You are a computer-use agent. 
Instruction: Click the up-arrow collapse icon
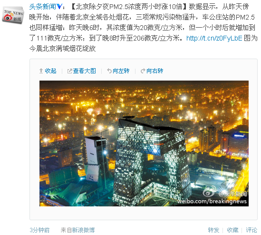pyautogui.click(x=41, y=71)
